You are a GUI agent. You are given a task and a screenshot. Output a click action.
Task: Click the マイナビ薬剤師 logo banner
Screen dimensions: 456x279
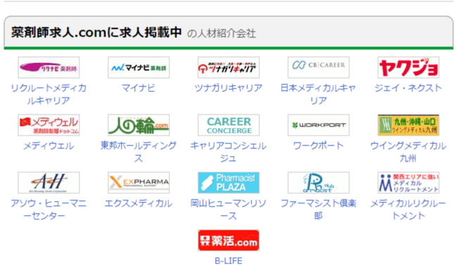[139, 67]
